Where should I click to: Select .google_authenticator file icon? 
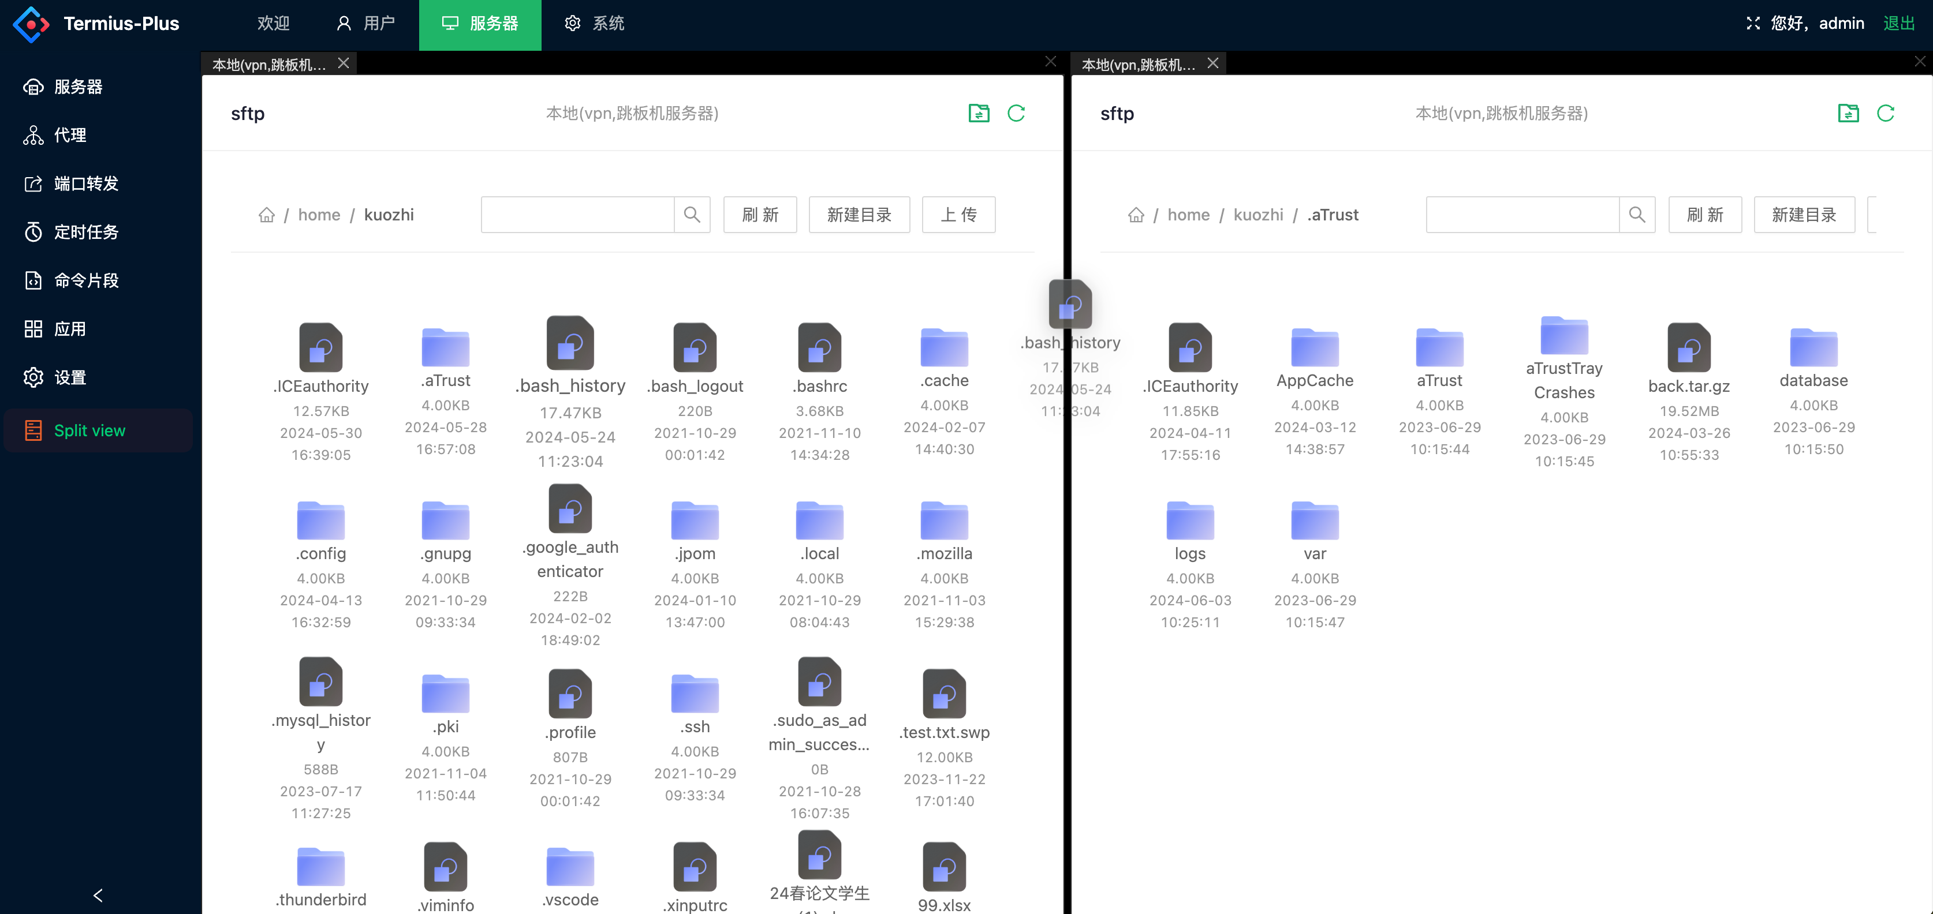point(570,508)
